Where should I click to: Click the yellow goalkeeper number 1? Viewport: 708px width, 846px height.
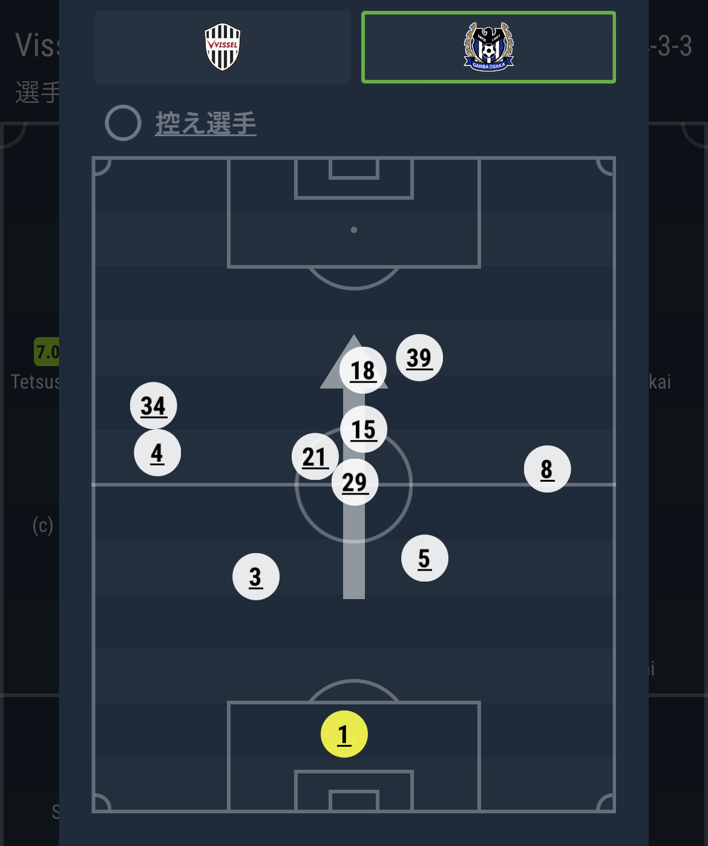click(344, 734)
